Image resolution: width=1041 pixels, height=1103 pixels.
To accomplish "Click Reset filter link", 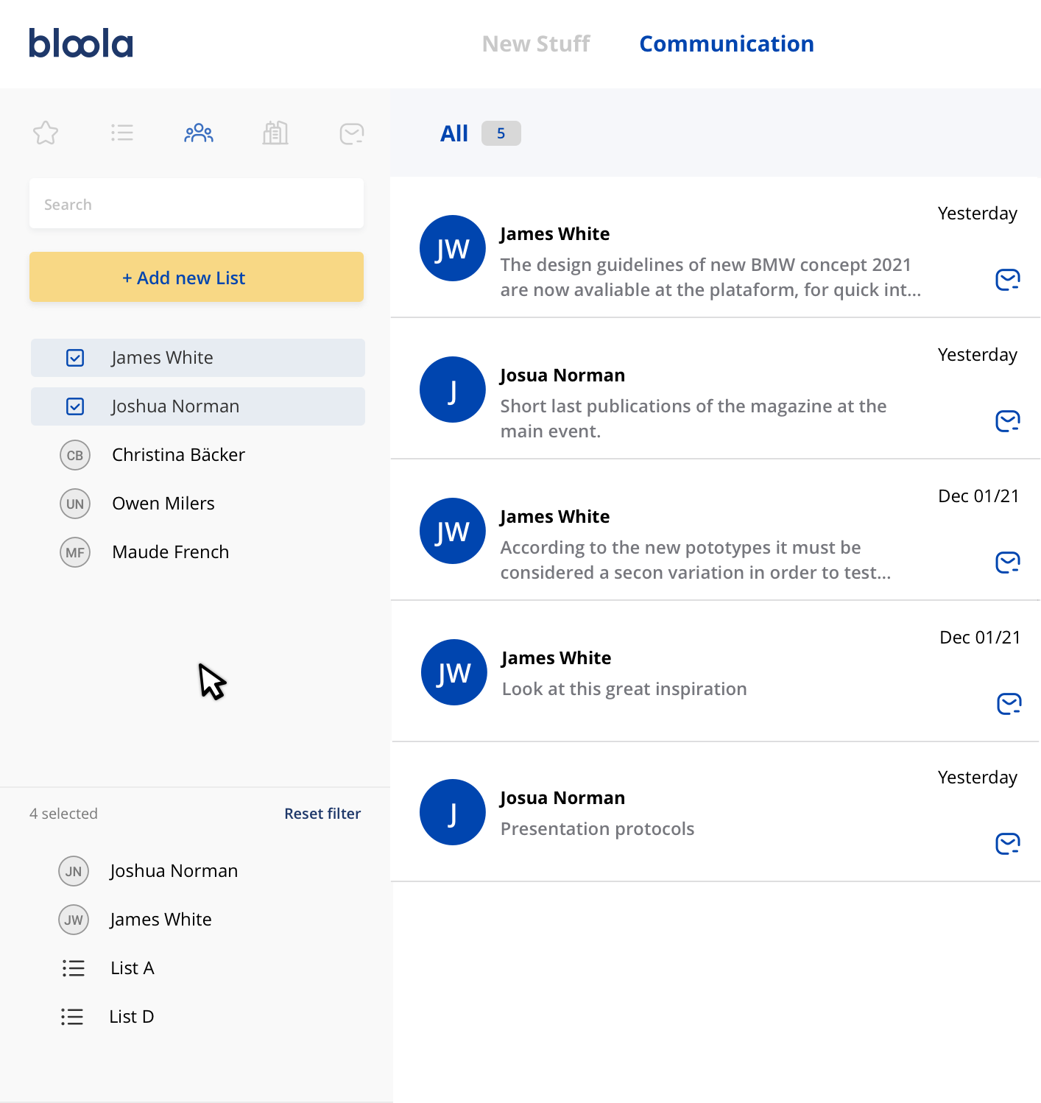I will 322,814.
